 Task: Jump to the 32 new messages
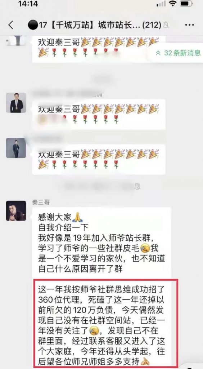pos(178,53)
